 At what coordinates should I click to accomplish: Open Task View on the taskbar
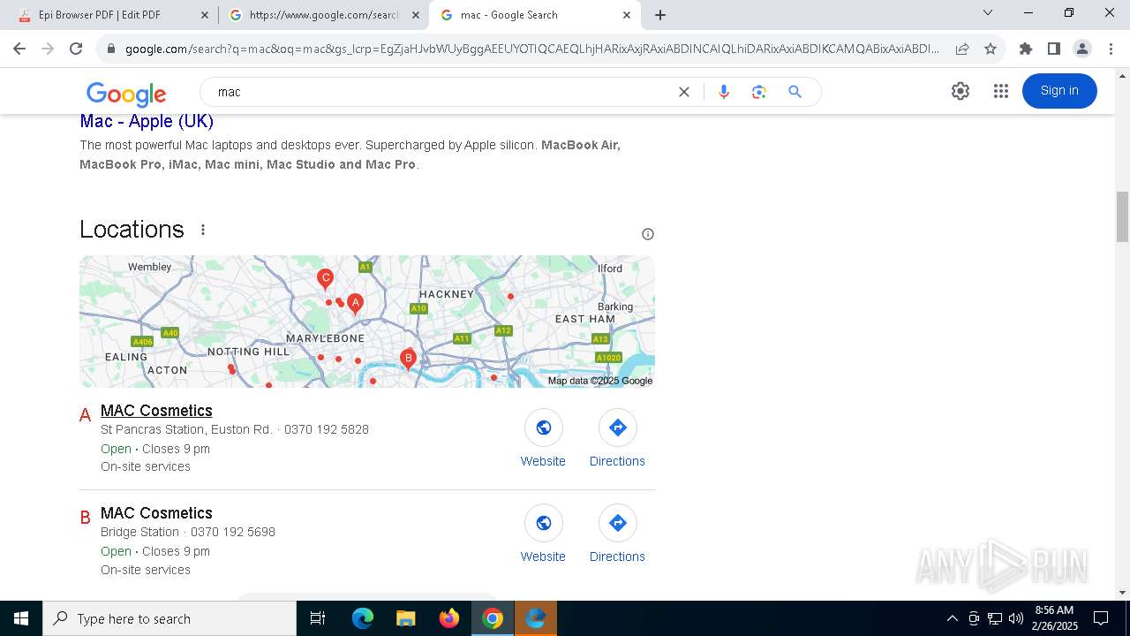coord(318,618)
